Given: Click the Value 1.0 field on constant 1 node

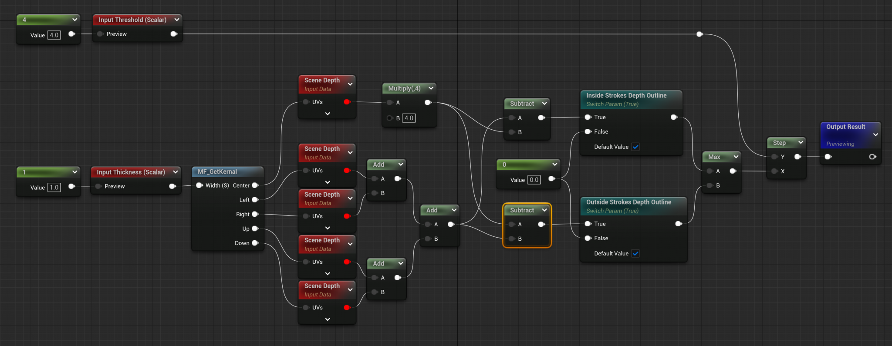Looking at the screenshot, I should (54, 187).
